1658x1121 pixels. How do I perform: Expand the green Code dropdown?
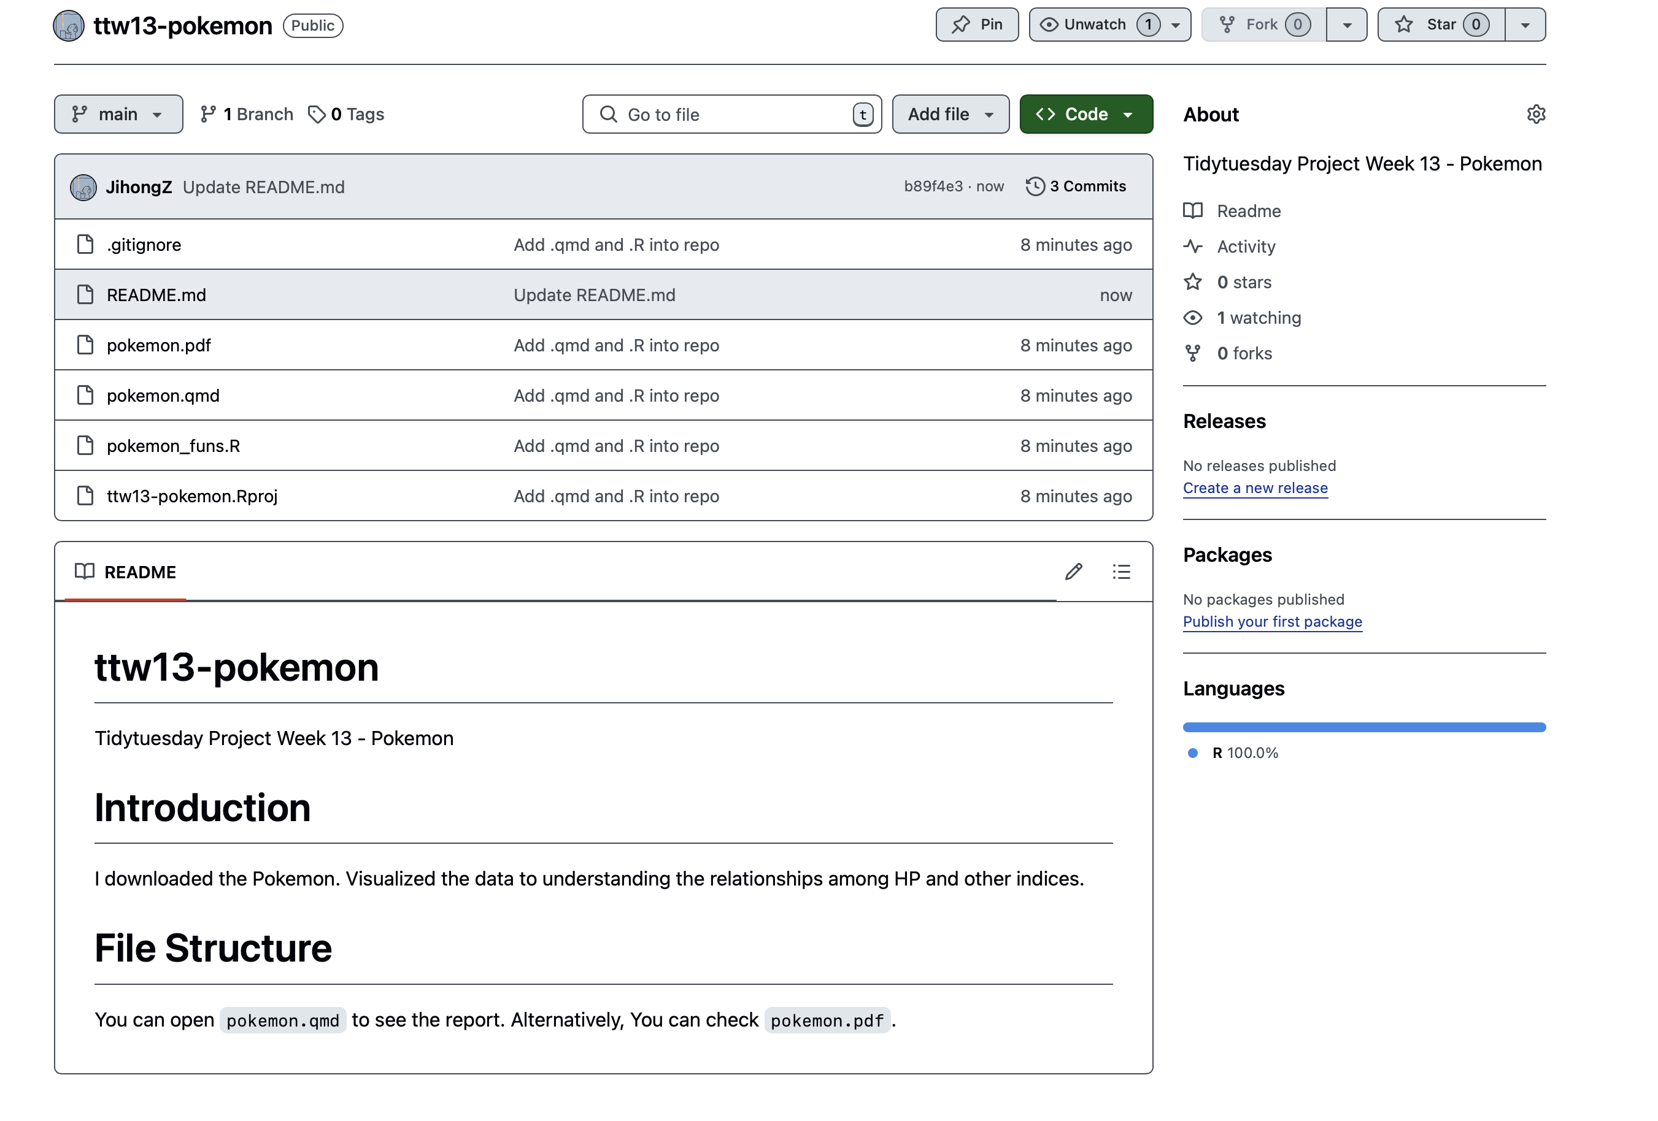coord(1085,114)
